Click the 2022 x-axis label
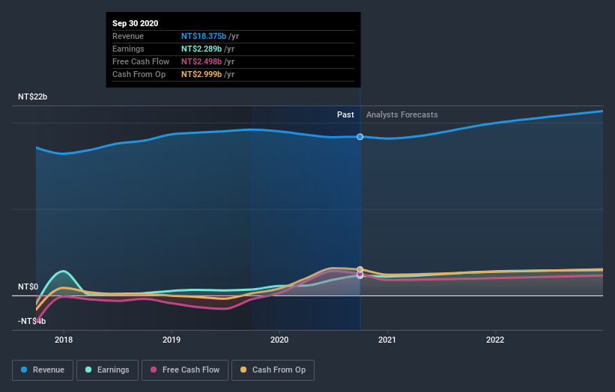The height and width of the screenshot is (392, 615). tap(495, 340)
